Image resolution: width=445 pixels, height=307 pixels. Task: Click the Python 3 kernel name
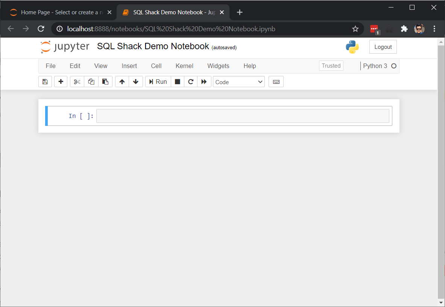point(375,66)
